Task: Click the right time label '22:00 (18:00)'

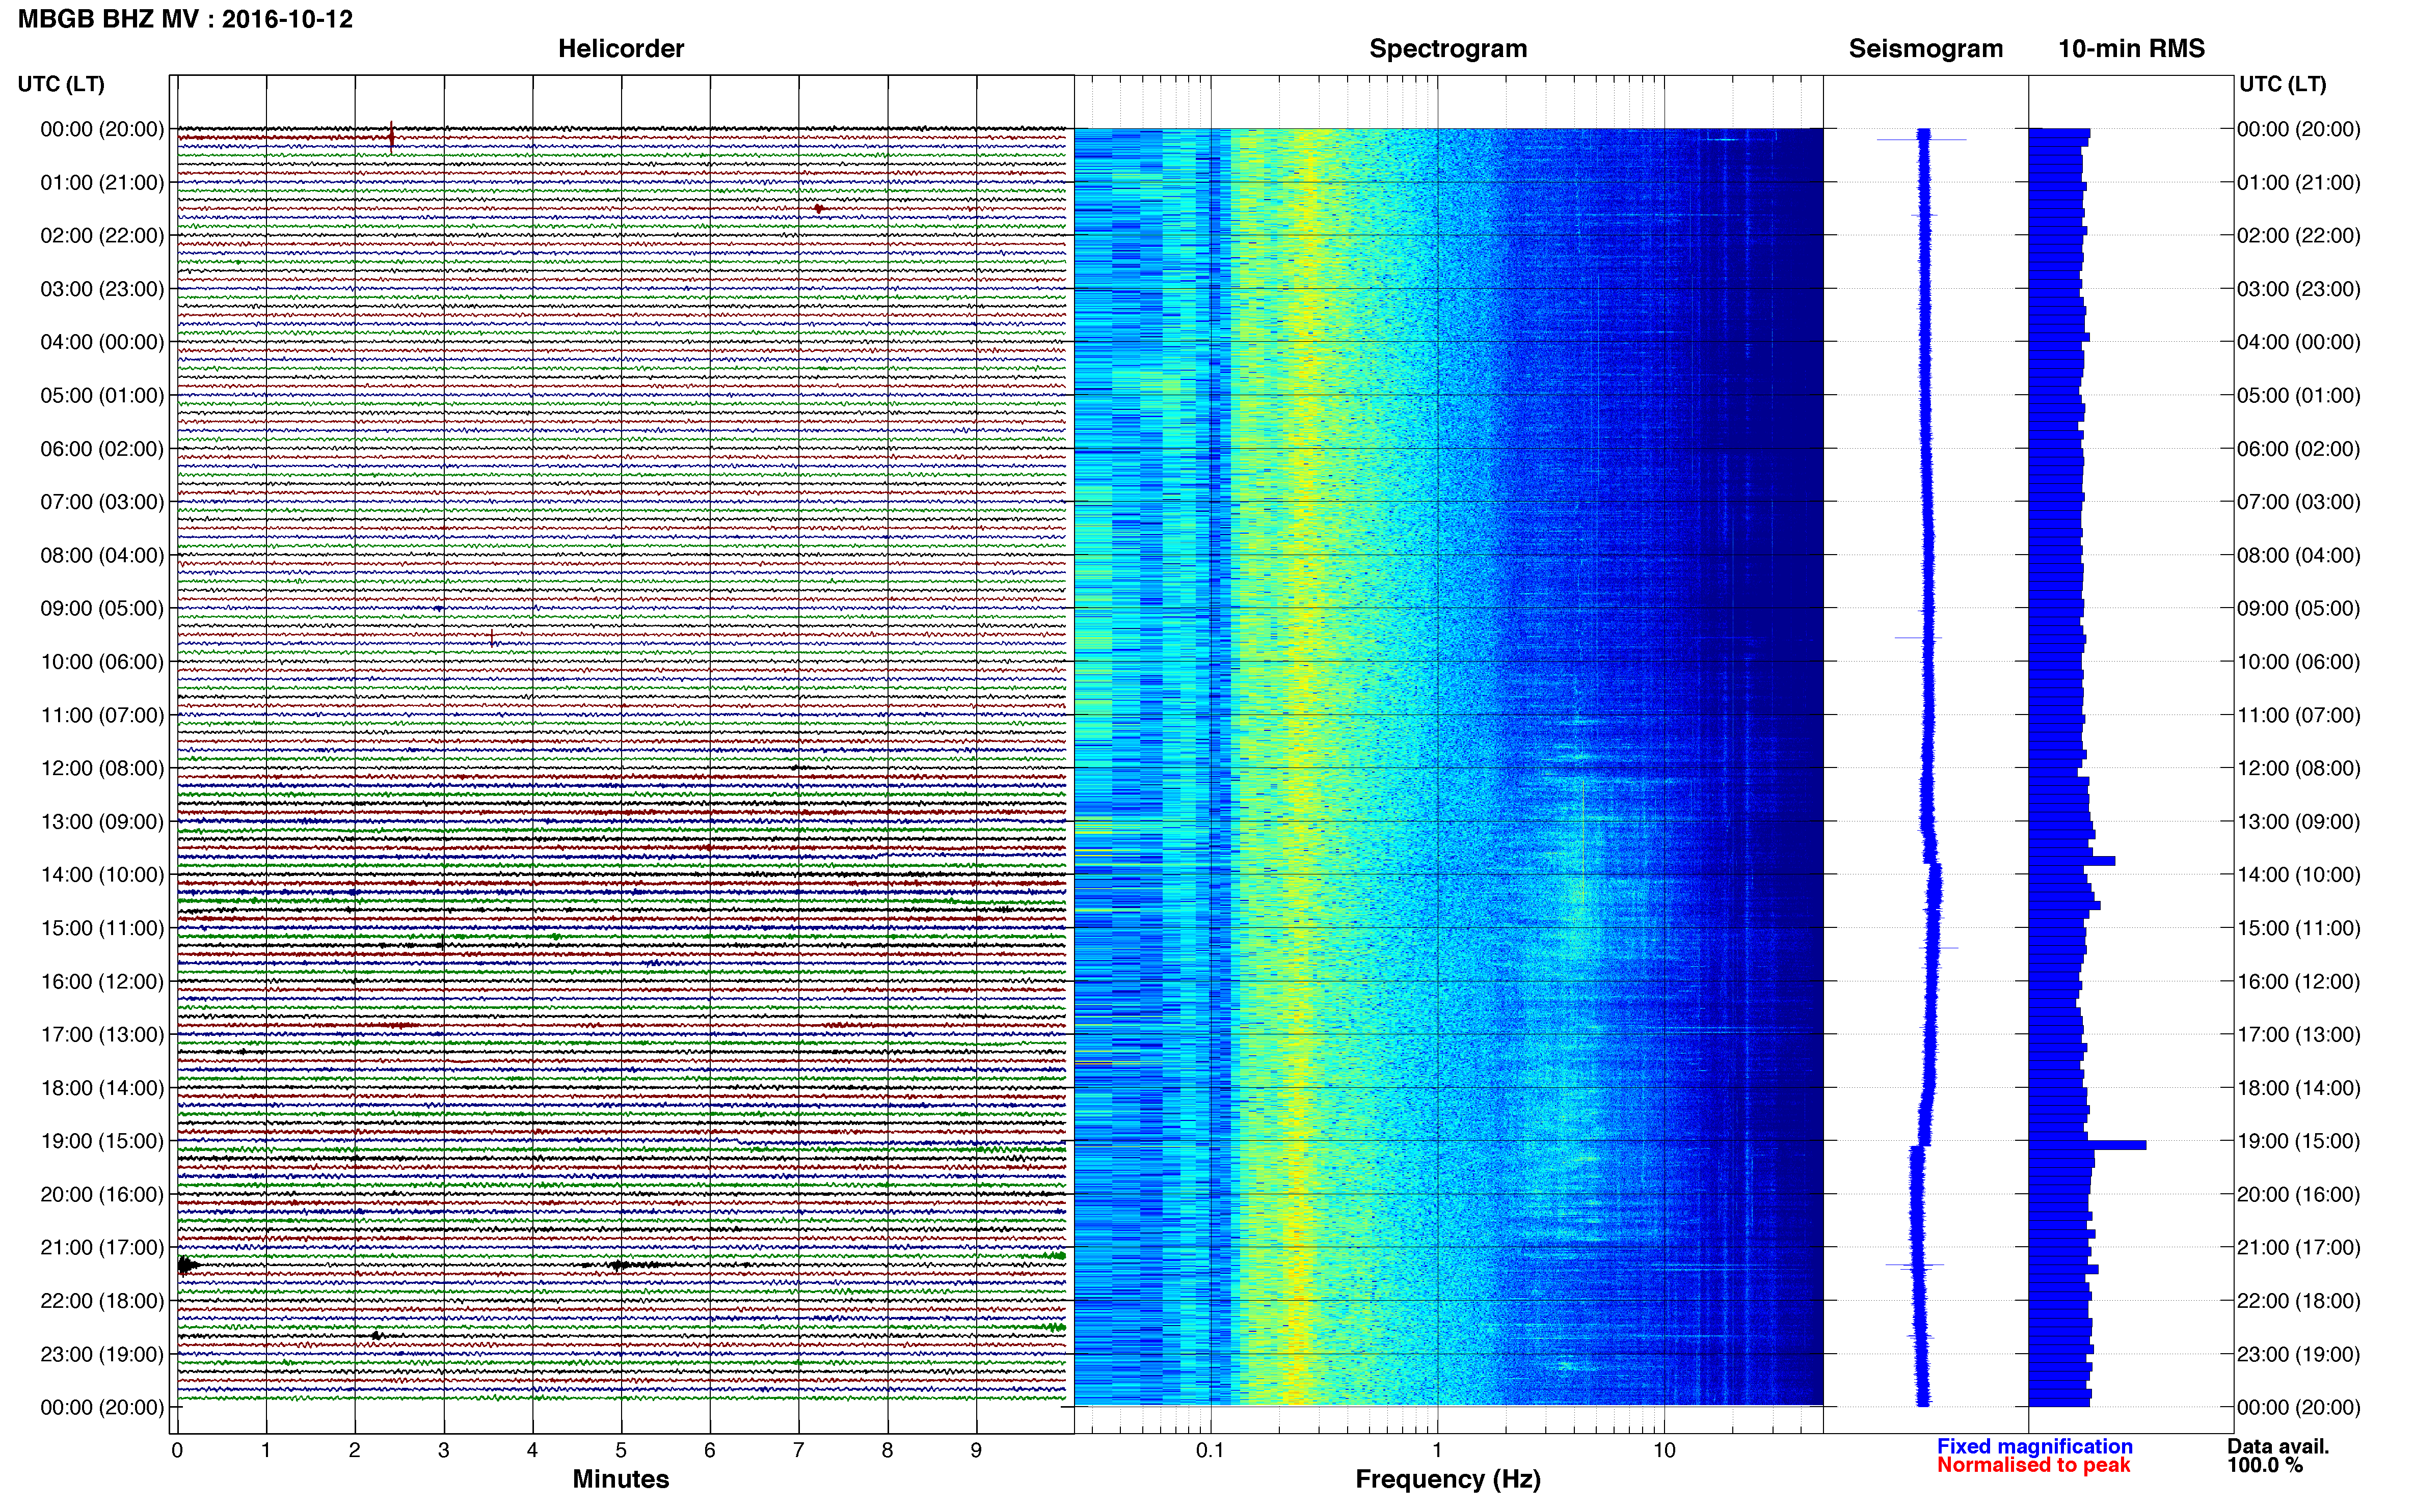Action: point(2298,1301)
